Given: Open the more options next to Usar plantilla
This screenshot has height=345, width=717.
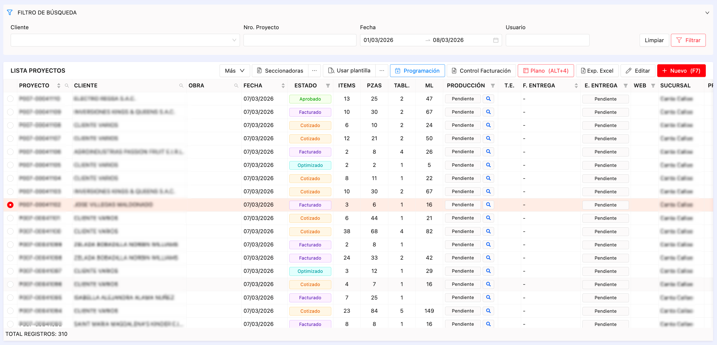Looking at the screenshot, I should point(382,71).
